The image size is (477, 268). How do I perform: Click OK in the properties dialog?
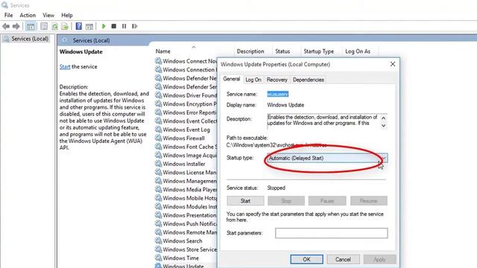point(306,259)
